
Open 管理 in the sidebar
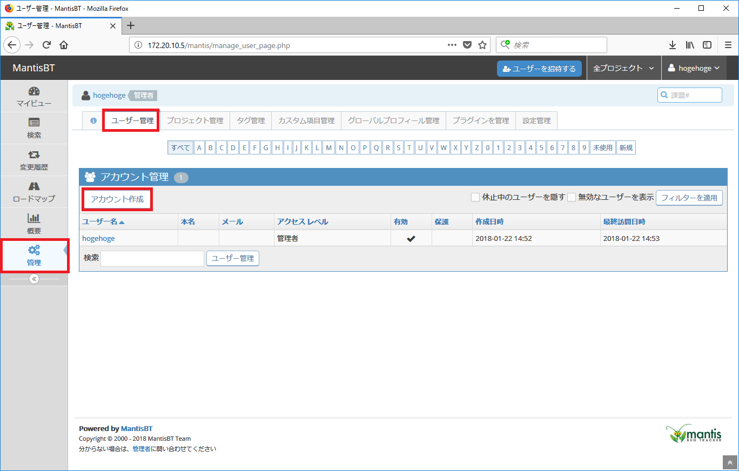(34, 256)
